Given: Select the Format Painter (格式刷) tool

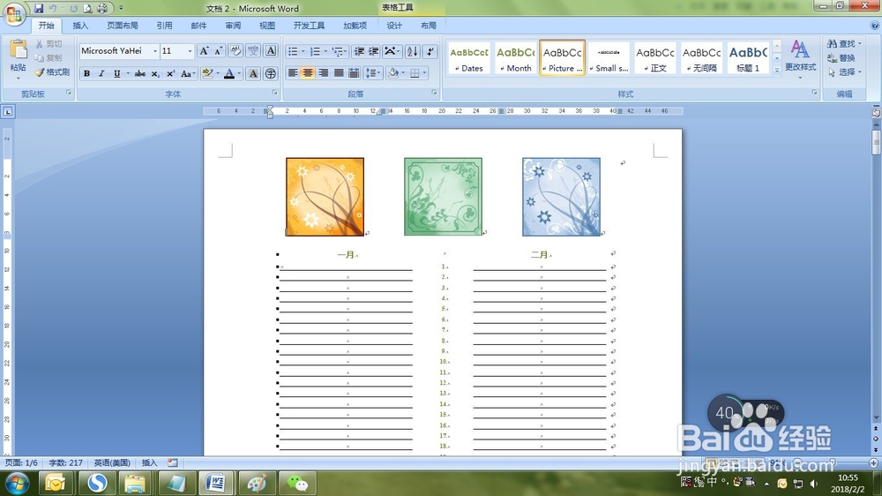Looking at the screenshot, I should [52, 72].
